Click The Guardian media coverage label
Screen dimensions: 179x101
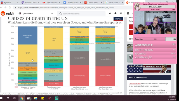[105, 88]
